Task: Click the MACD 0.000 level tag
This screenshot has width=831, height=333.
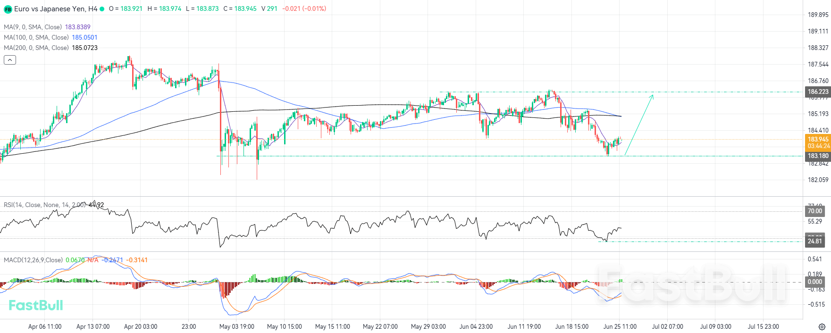Action: click(x=815, y=282)
